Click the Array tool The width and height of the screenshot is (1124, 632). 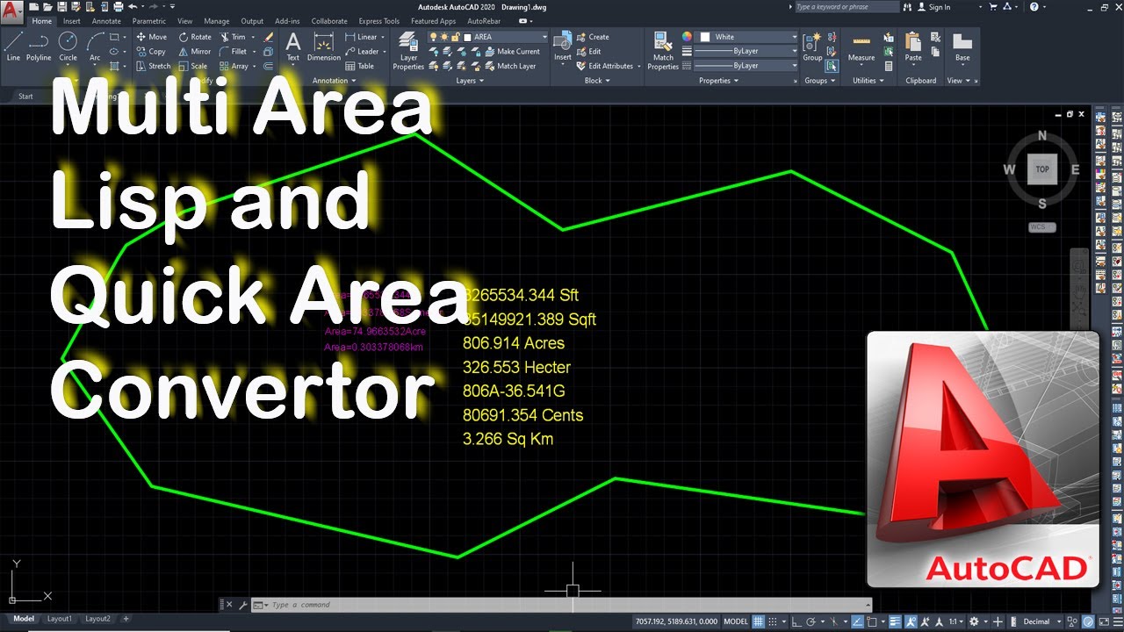[x=234, y=66]
